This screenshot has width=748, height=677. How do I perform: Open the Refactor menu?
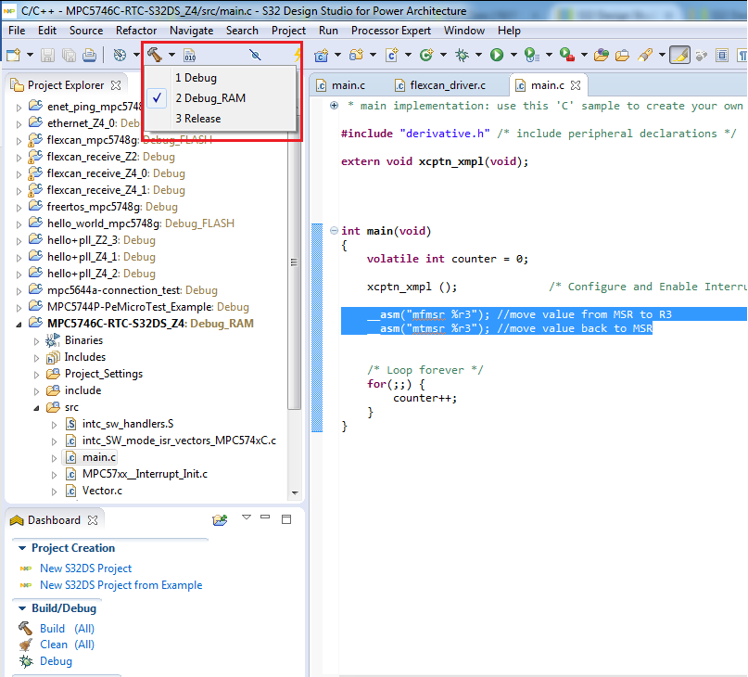coord(136,31)
